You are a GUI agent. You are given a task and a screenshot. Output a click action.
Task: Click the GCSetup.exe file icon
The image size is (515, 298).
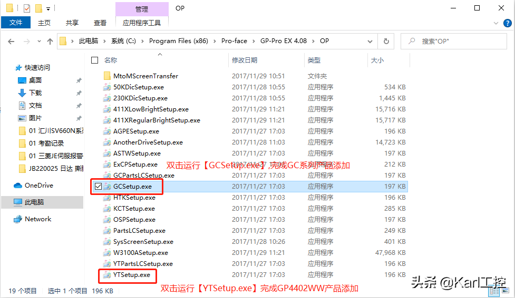tap(107, 187)
